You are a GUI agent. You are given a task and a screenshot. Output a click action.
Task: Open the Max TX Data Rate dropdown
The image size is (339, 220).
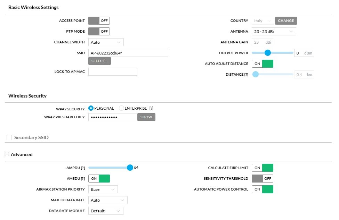click(108, 200)
